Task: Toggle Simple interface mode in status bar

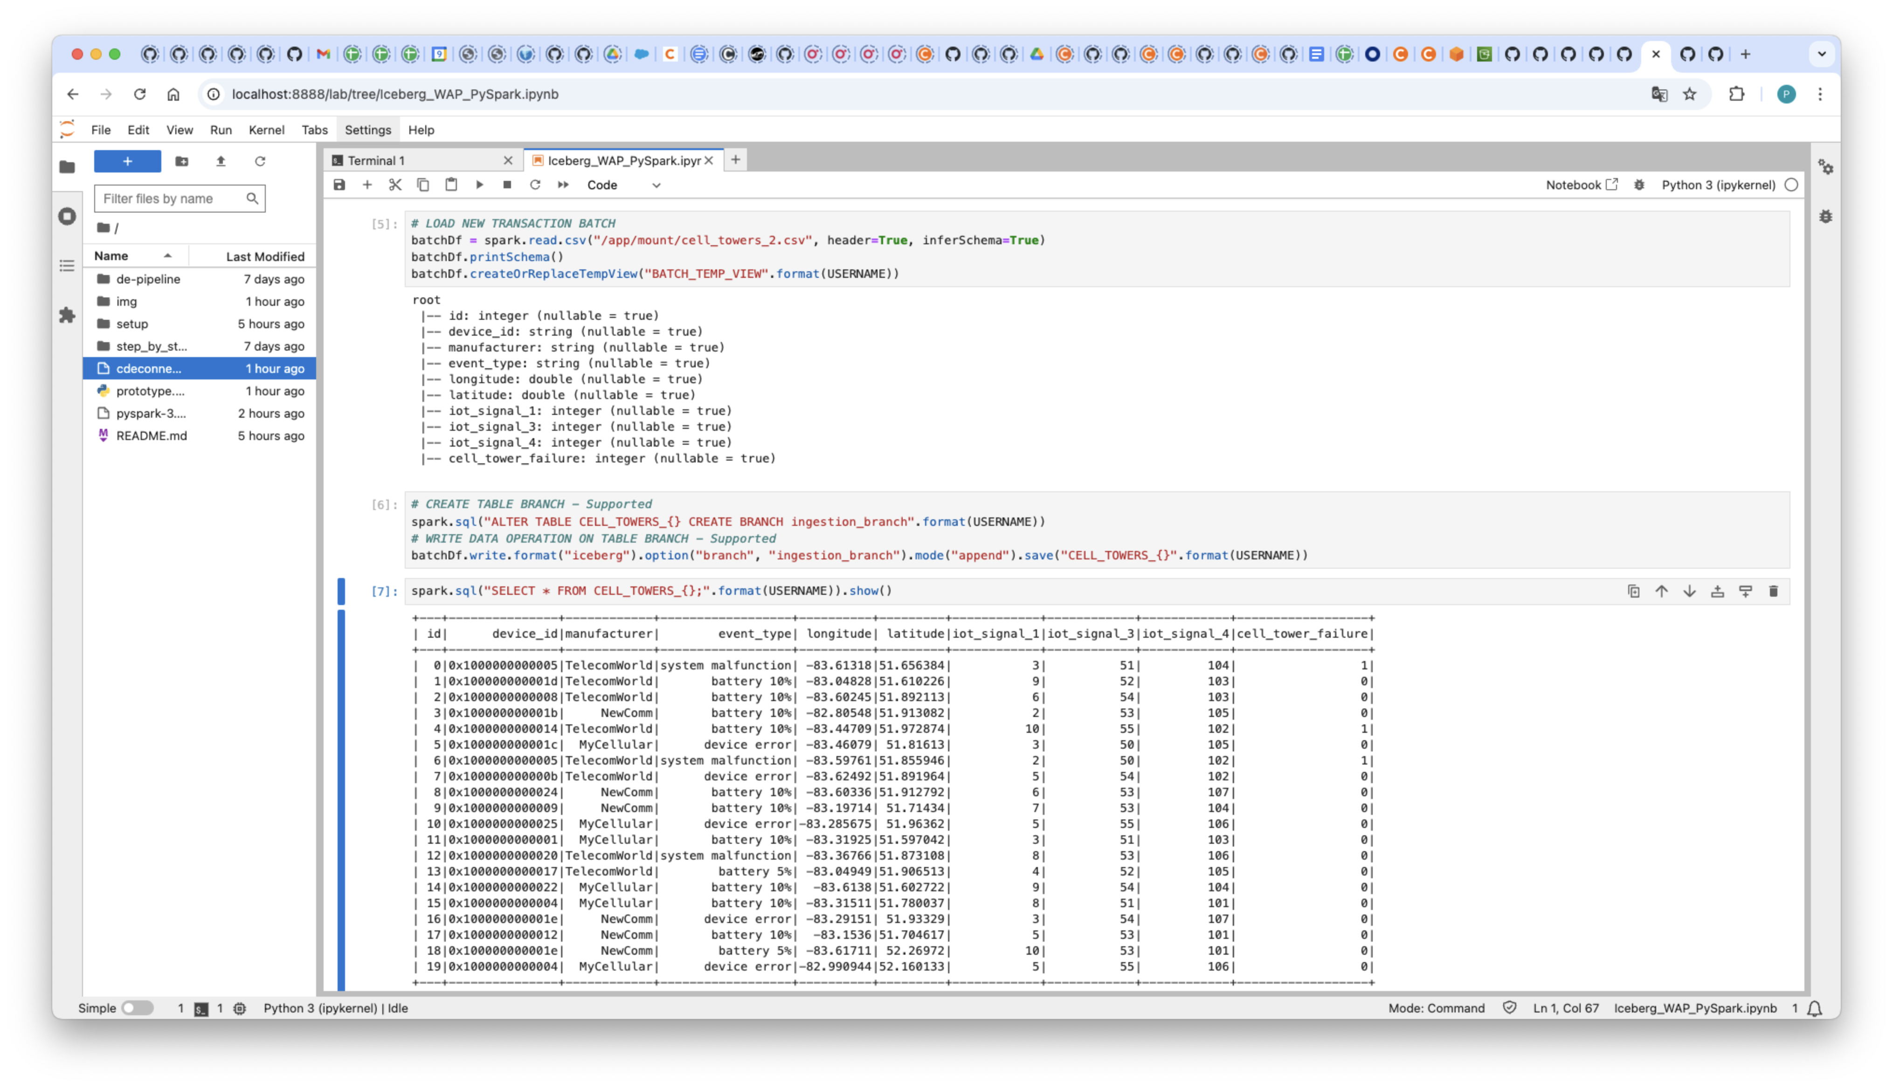Action: point(137,1008)
